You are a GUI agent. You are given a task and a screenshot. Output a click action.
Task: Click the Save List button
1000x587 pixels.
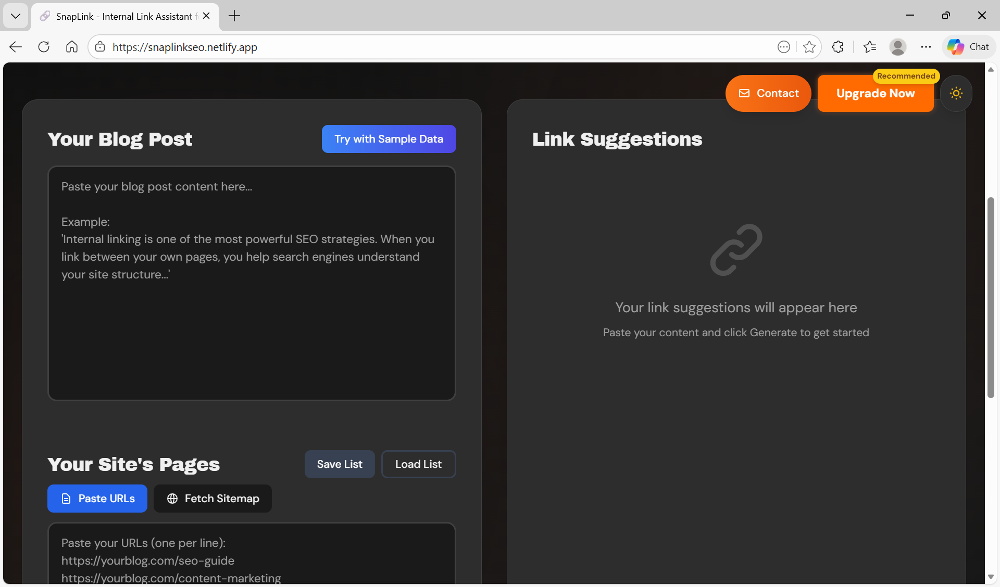point(340,464)
